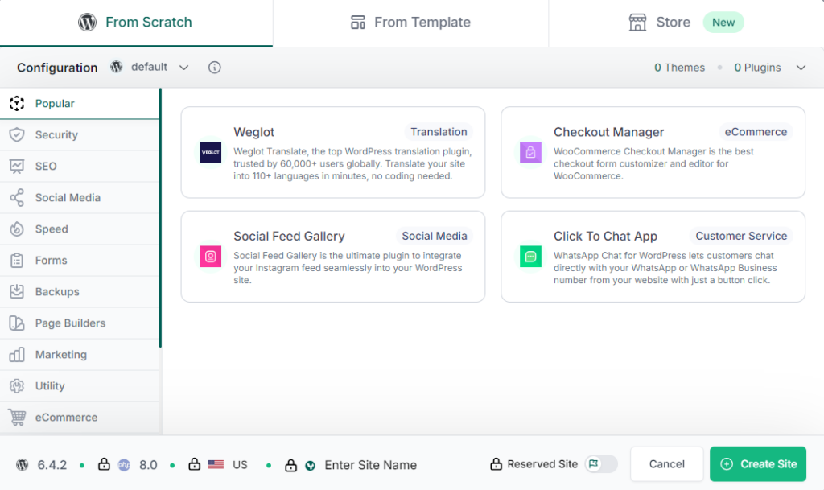This screenshot has height=490, width=824.
Task: Click the Speed gauge icon
Action: 17,229
